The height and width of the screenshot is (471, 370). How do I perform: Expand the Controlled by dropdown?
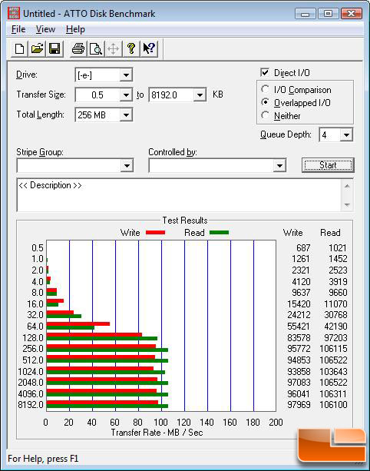[x=279, y=165]
